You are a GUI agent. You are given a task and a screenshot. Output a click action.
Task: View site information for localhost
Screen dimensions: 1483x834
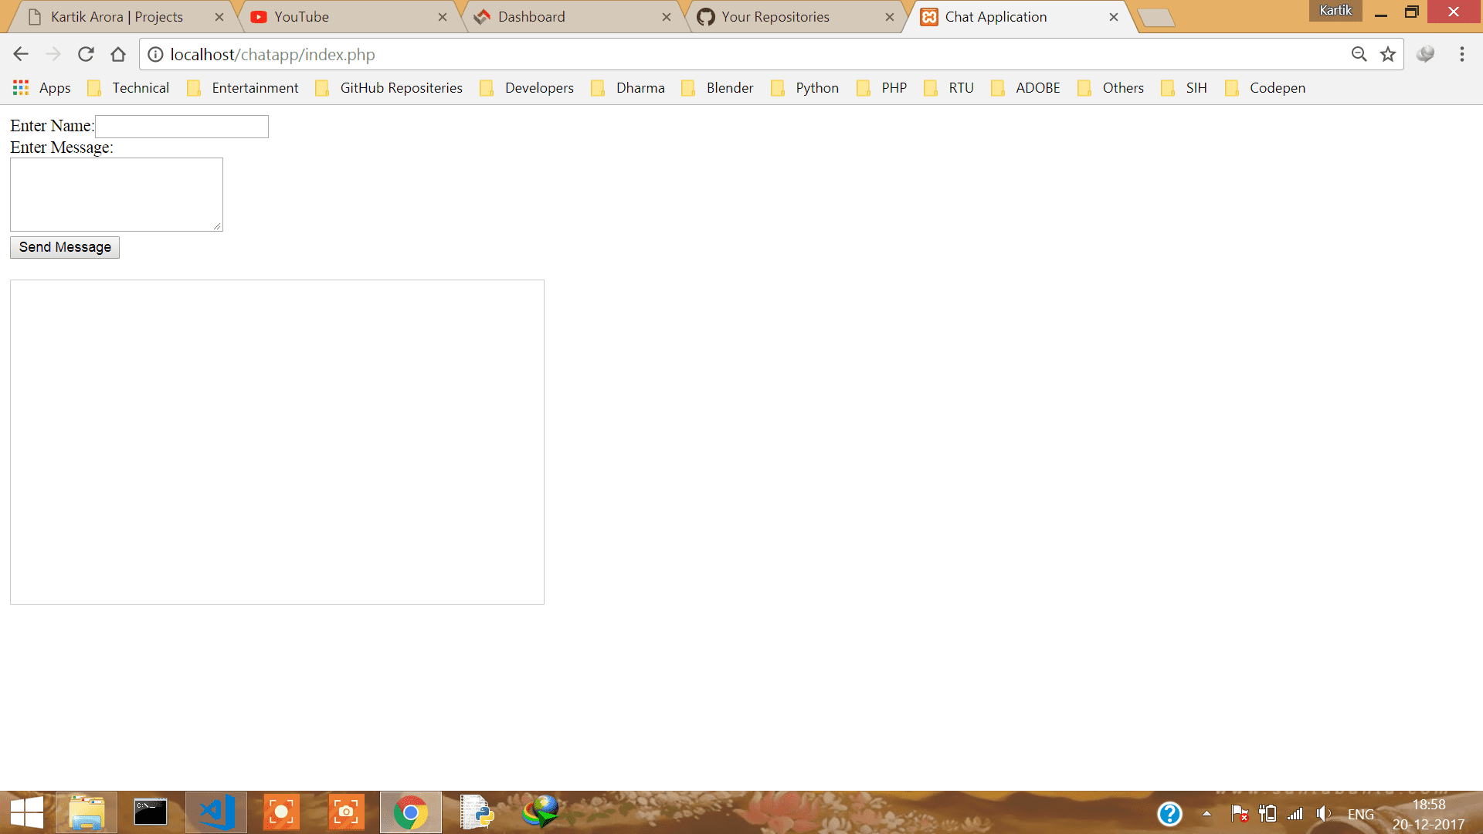pyautogui.click(x=155, y=54)
